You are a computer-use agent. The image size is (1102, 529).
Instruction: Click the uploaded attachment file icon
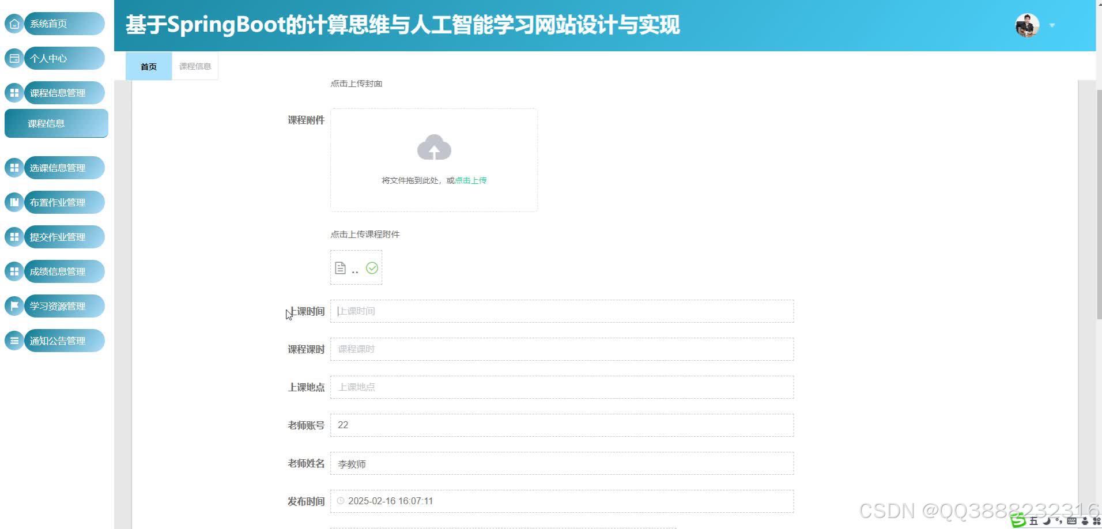coord(340,267)
